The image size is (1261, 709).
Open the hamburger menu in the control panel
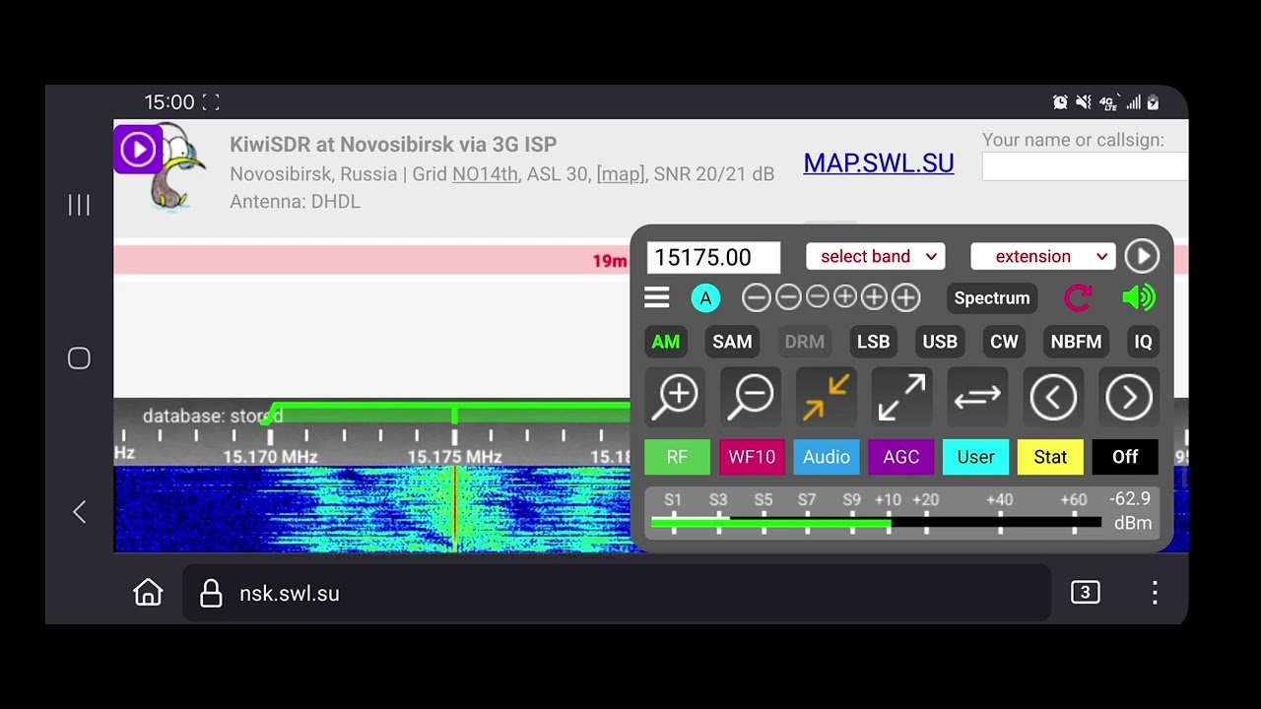pos(657,297)
